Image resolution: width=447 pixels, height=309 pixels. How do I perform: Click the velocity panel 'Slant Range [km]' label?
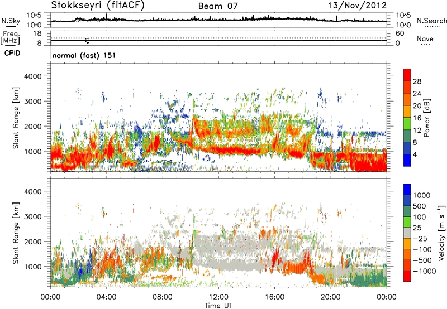tap(16, 233)
